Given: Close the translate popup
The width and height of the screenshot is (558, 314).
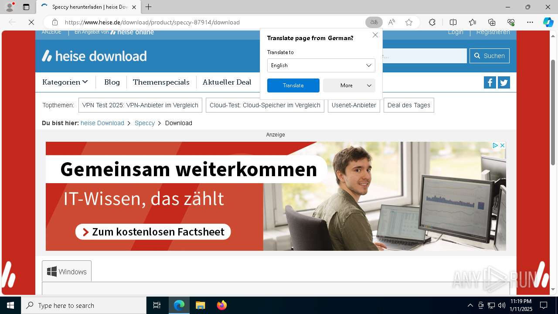Looking at the screenshot, I should pos(375,35).
